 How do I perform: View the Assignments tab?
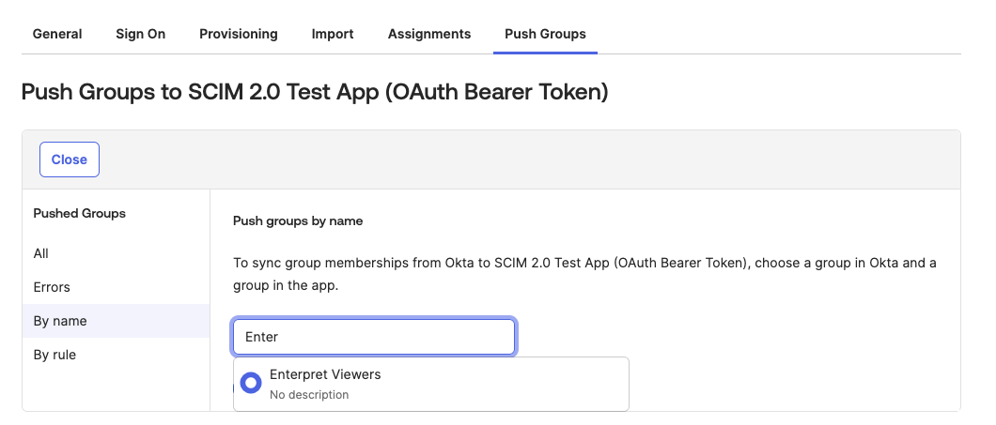tap(429, 35)
